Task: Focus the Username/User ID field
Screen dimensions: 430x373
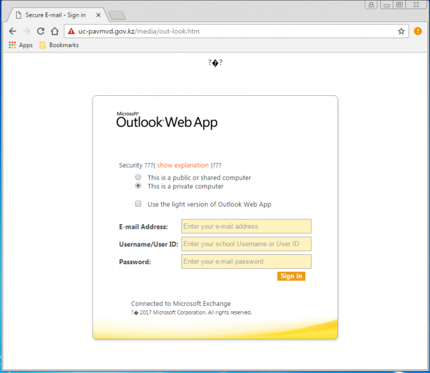Action: point(247,244)
